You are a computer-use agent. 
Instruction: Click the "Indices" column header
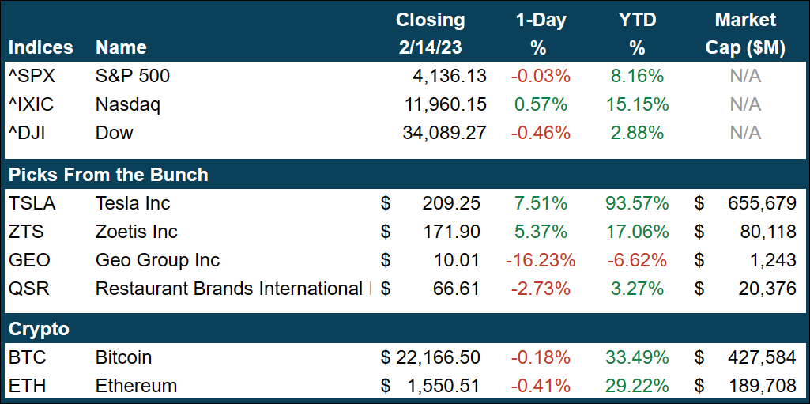pyautogui.click(x=40, y=47)
